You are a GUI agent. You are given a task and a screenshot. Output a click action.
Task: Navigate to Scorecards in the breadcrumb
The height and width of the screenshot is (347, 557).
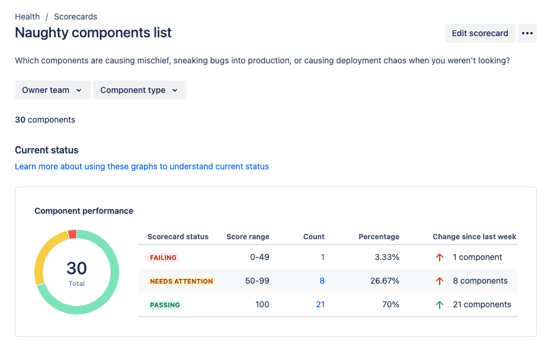point(75,17)
